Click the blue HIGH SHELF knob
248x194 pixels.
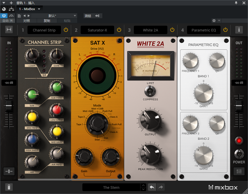(x=32, y=140)
